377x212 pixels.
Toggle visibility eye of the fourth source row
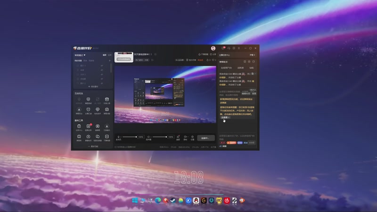[102, 79]
